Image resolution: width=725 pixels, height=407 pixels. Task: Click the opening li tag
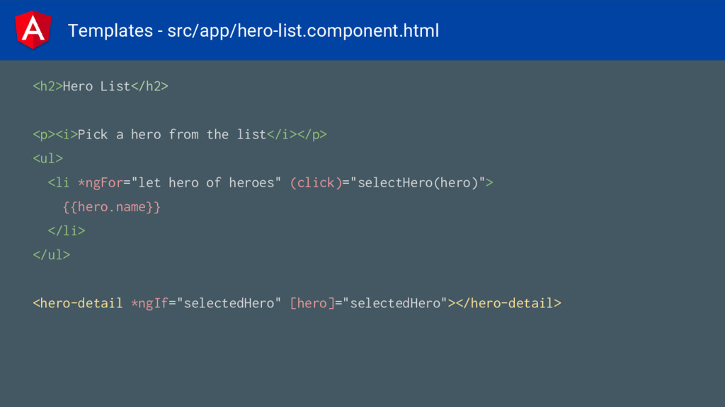[59, 183]
